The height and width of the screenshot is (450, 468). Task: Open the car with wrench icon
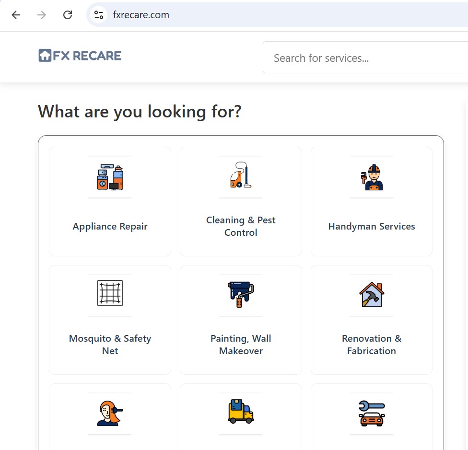tap(372, 413)
